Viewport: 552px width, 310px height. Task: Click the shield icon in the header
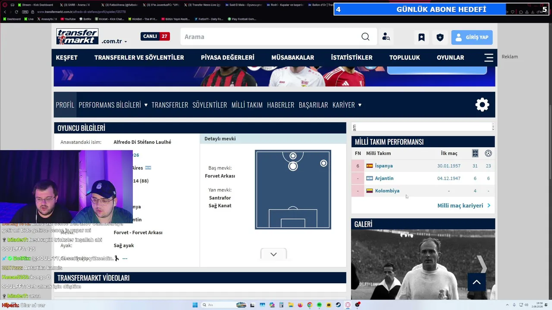point(440,37)
